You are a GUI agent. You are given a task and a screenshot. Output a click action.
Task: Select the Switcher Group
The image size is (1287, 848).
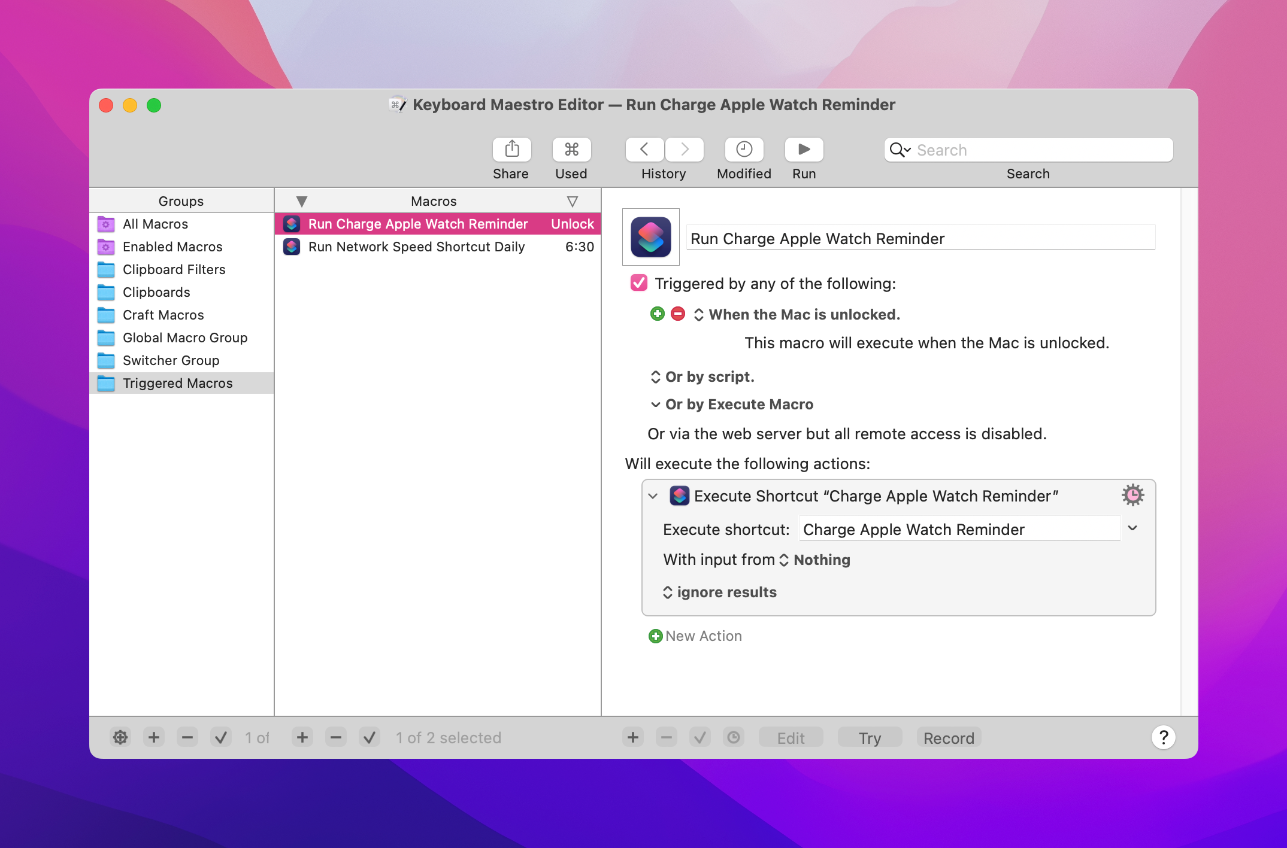click(x=182, y=360)
